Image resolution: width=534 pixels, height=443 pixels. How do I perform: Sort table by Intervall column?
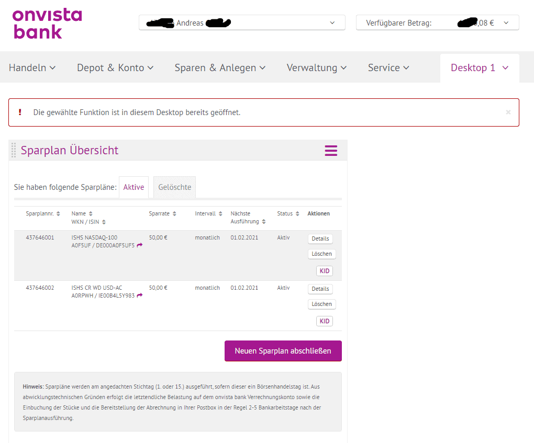click(220, 214)
